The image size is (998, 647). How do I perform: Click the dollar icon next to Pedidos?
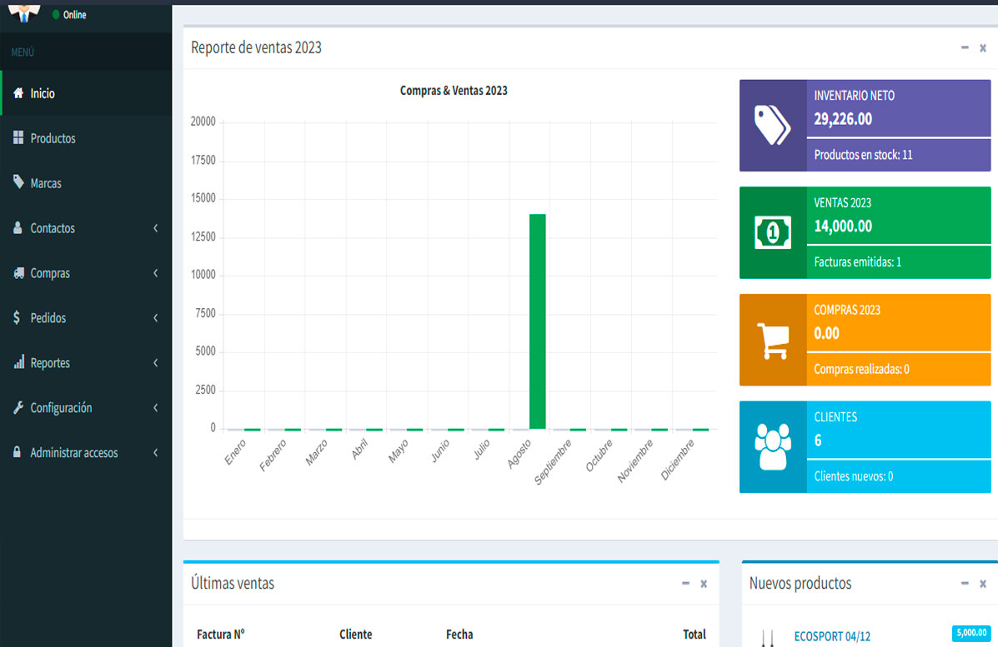(18, 318)
